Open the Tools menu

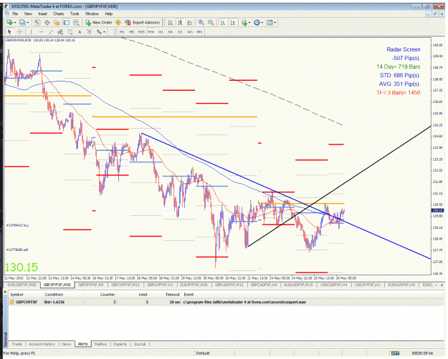pos(75,14)
